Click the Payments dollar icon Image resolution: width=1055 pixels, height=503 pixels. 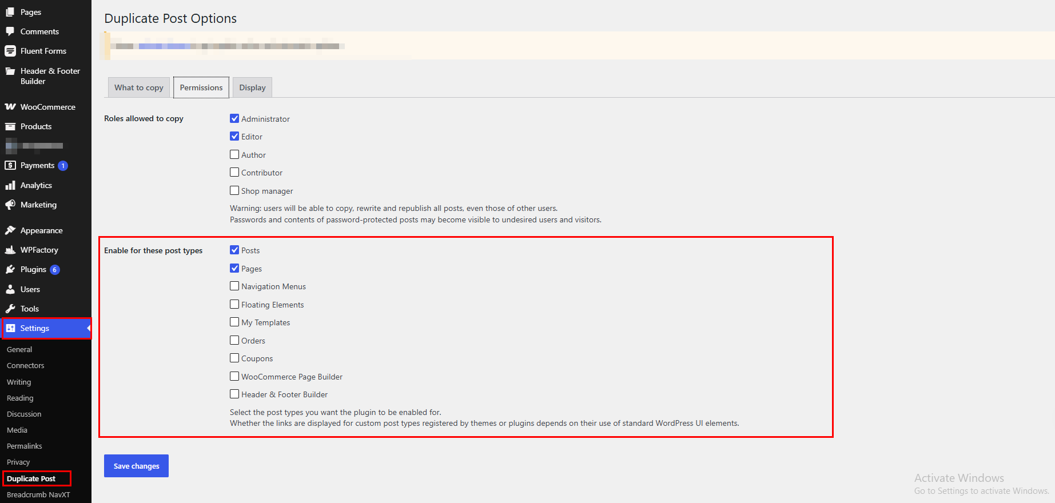(x=10, y=165)
